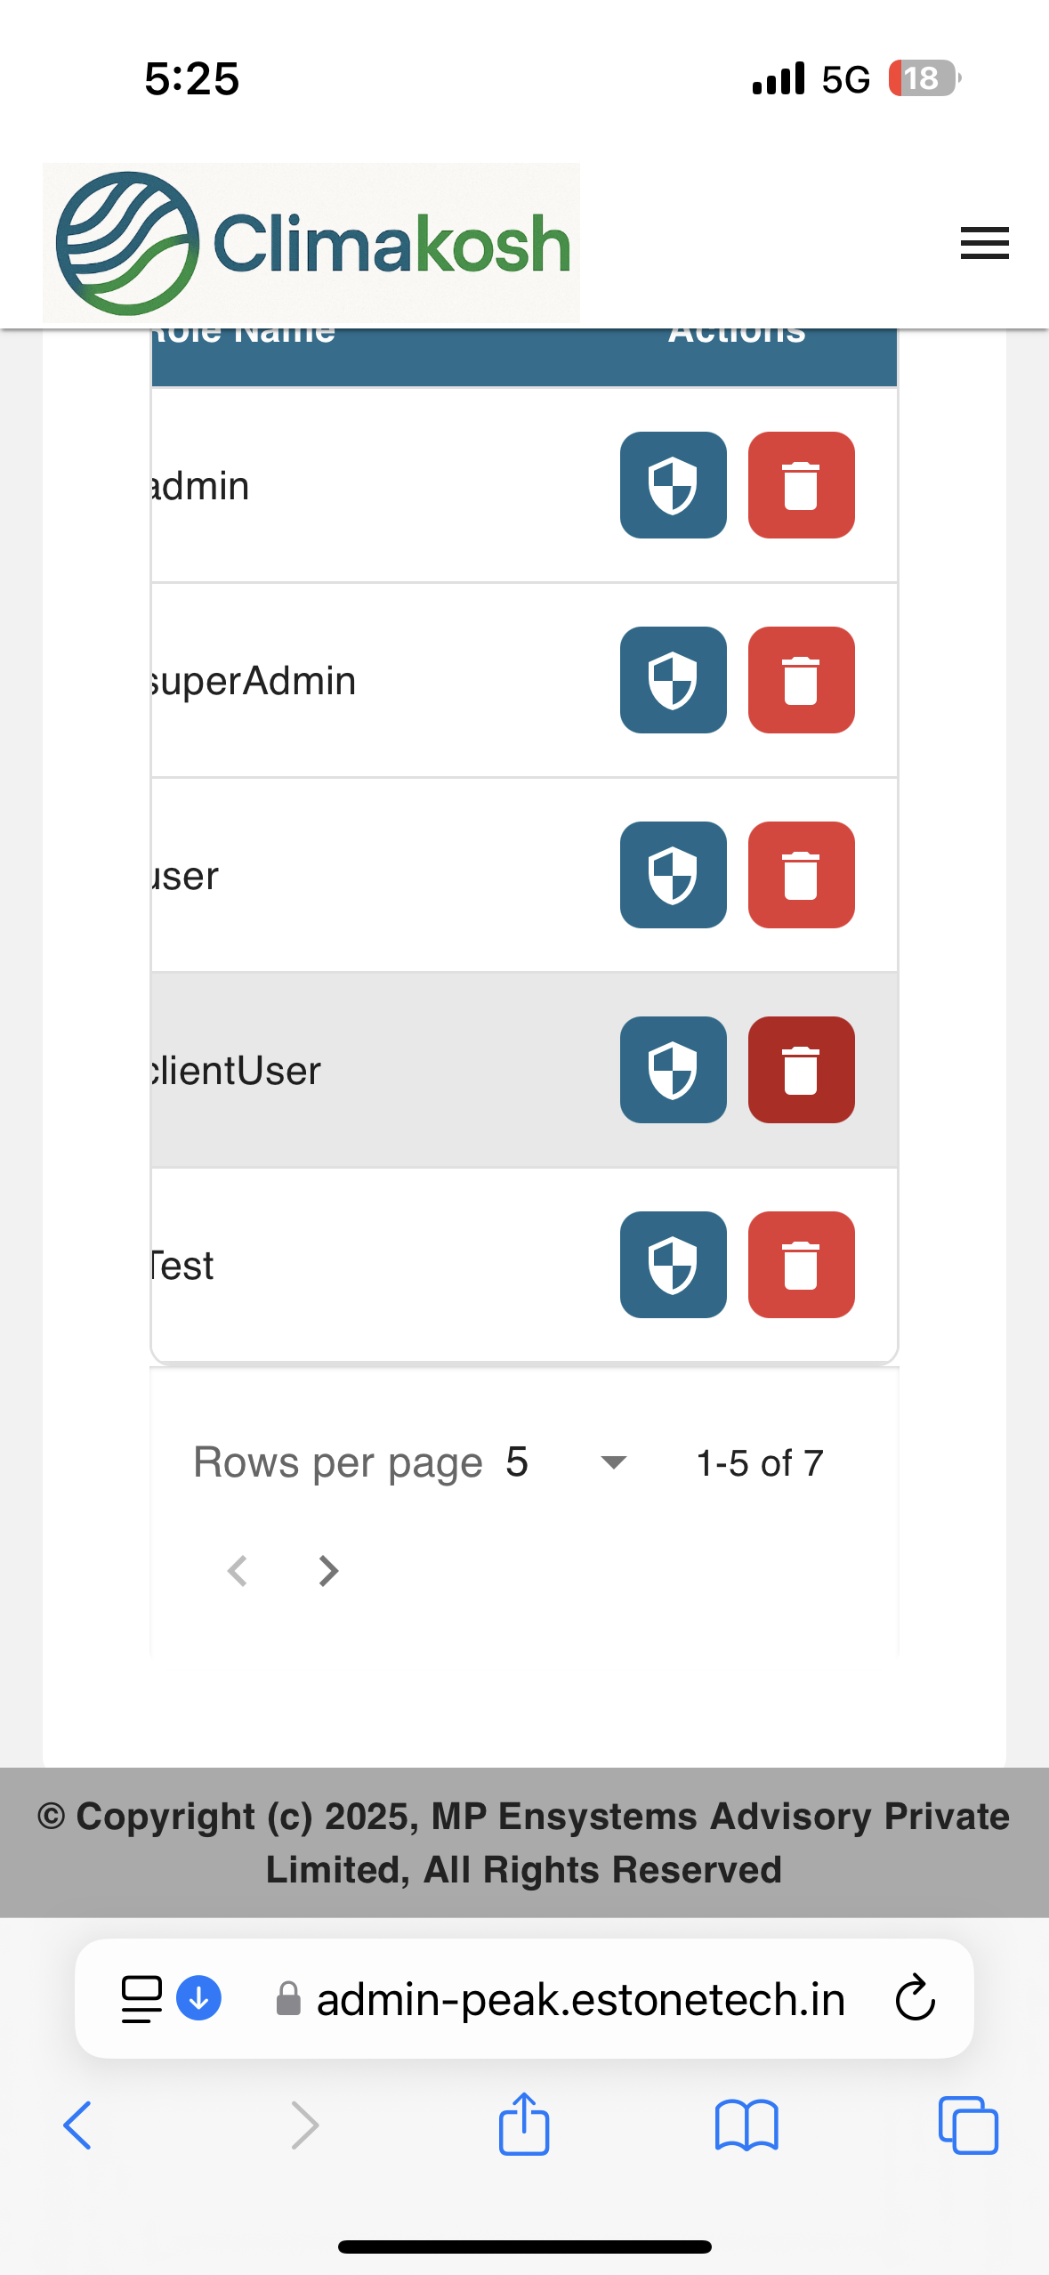Delete the user role
Screen dimensions: 1049x2275
[x=801, y=875]
